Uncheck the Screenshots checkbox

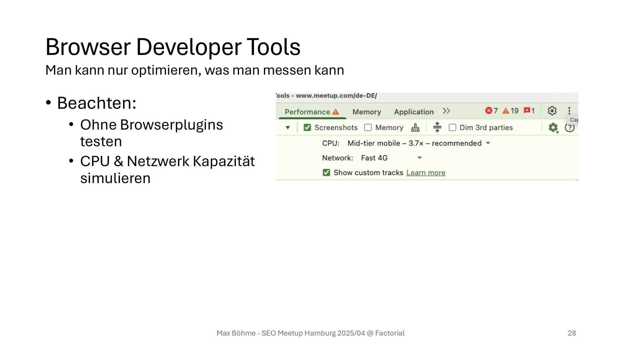pyautogui.click(x=307, y=128)
